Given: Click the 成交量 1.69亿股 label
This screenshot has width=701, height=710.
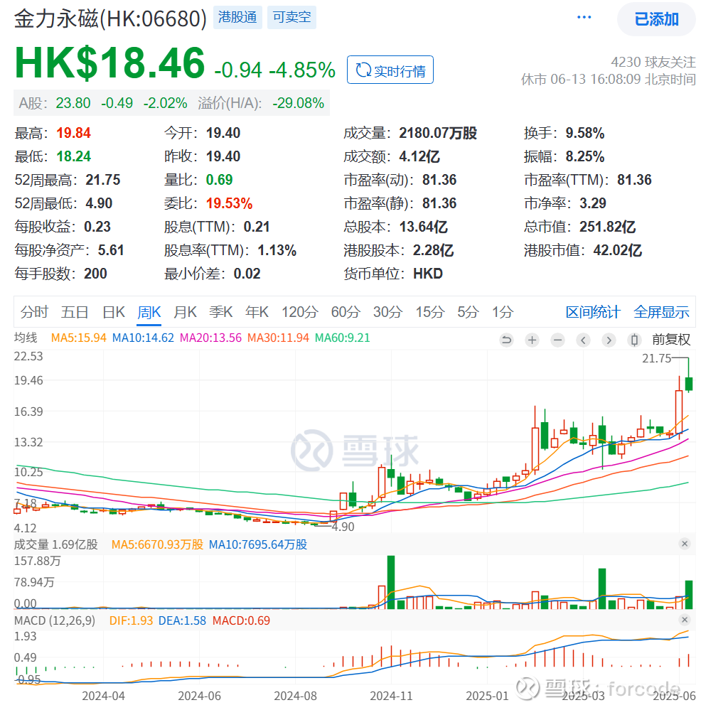Looking at the screenshot, I should click(x=56, y=544).
